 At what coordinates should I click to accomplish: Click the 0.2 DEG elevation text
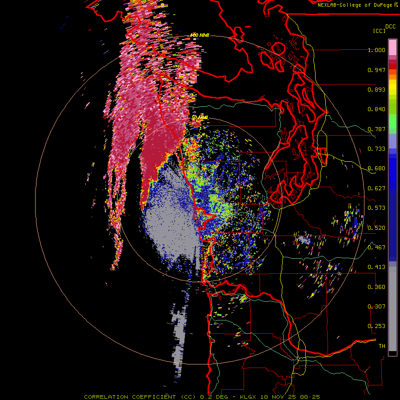(214, 397)
